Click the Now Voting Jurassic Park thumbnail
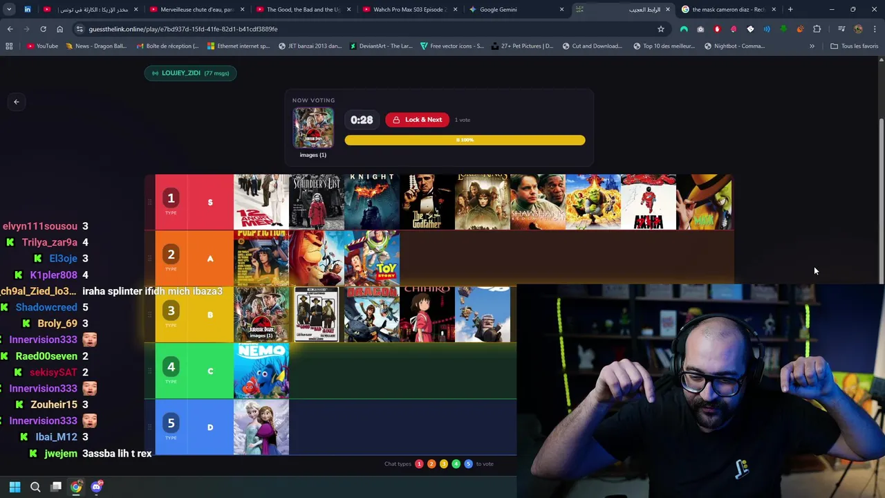Image resolution: width=885 pixels, height=498 pixels. tap(313, 128)
